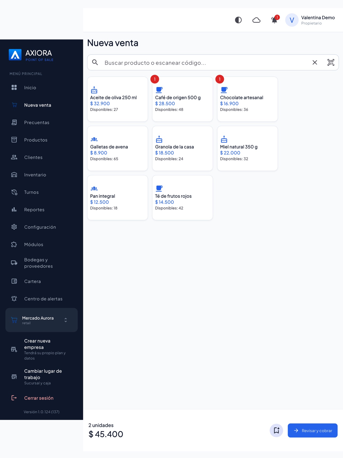The image size is (343, 458).
Task: Select Nueva venta menu item
Action: (x=41, y=105)
